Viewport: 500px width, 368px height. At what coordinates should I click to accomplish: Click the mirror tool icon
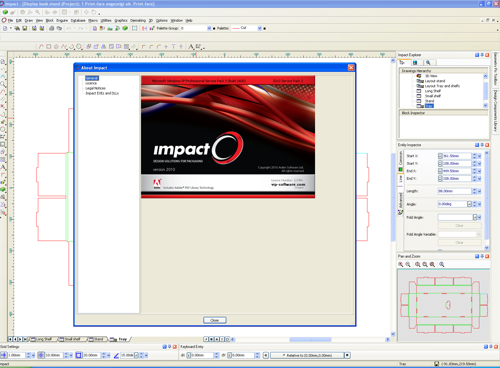pyautogui.click(x=104, y=46)
